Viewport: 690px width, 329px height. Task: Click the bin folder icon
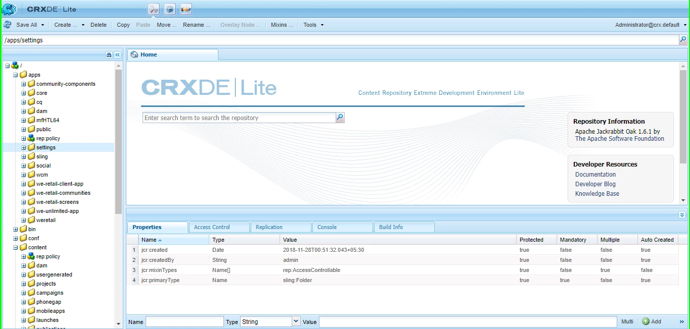pyautogui.click(x=23, y=229)
